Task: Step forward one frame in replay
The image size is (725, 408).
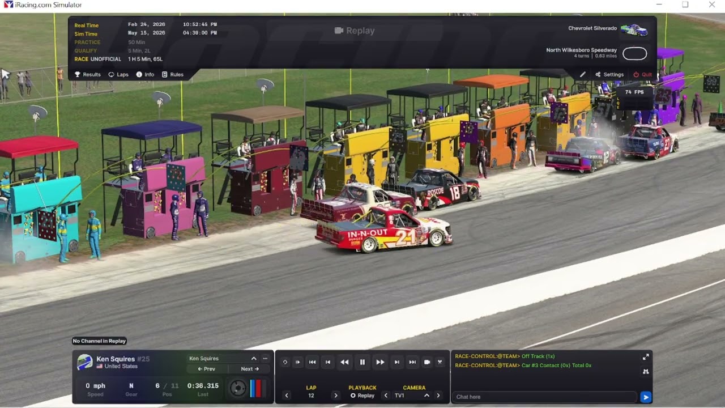Action: (x=397, y=362)
